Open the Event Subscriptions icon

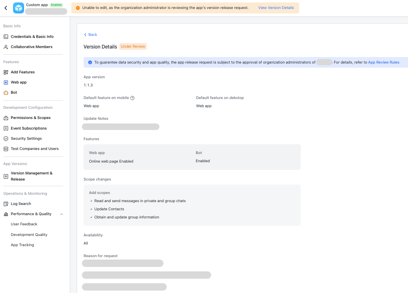(6, 128)
